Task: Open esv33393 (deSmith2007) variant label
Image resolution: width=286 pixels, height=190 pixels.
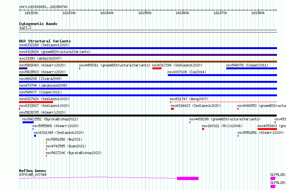Action: tap(40, 58)
